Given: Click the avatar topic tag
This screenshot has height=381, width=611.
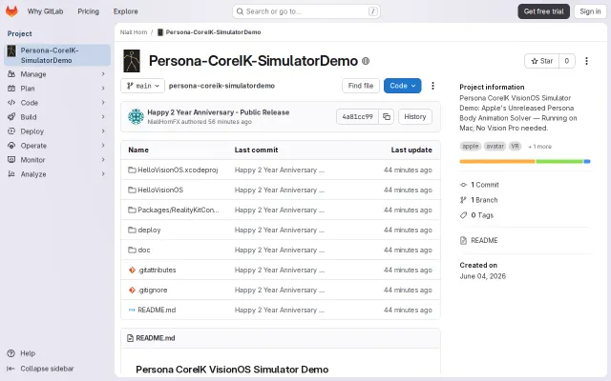Looking at the screenshot, I should (495, 146).
